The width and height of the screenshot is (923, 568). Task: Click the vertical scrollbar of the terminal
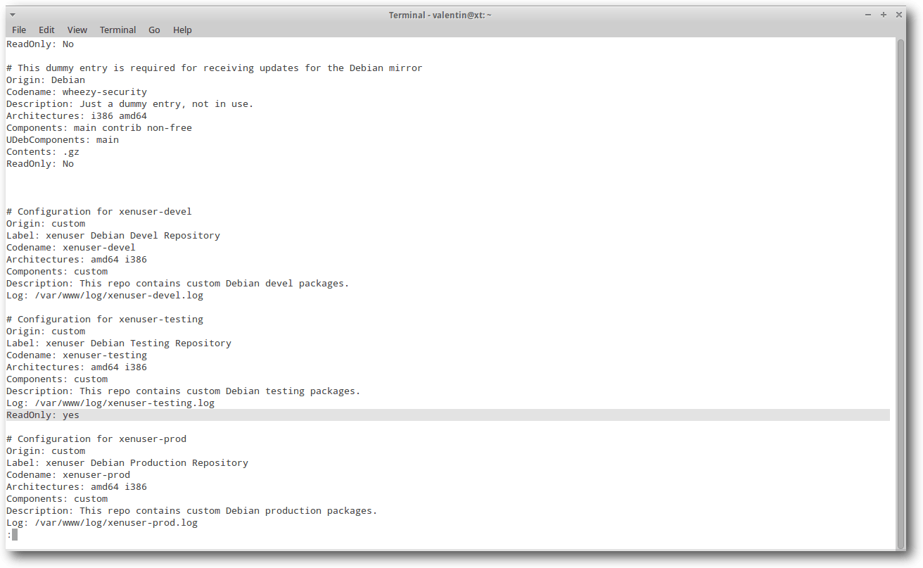tap(900, 294)
